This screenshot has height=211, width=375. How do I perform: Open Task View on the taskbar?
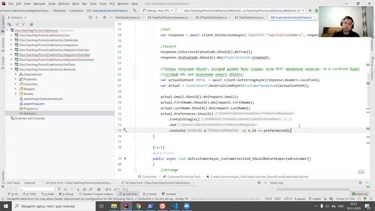[101, 206]
